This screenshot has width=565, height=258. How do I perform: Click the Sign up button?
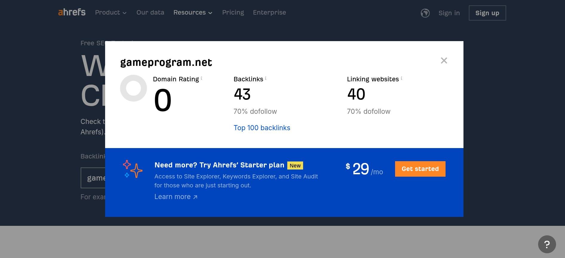tap(487, 13)
